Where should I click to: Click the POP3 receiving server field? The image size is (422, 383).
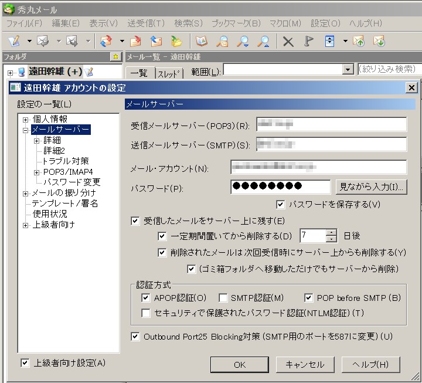tap(332, 124)
